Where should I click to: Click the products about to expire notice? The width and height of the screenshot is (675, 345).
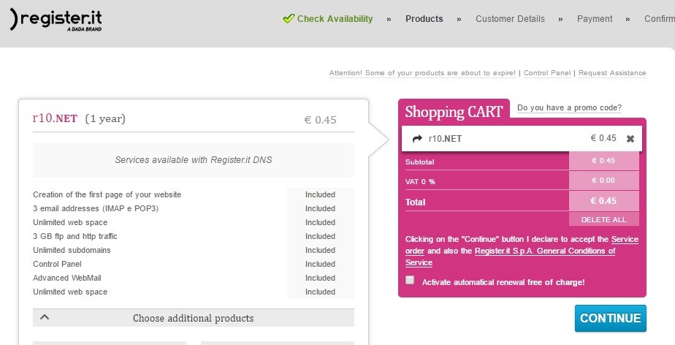[422, 73]
